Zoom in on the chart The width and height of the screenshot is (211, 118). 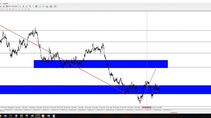tap(30, 6)
